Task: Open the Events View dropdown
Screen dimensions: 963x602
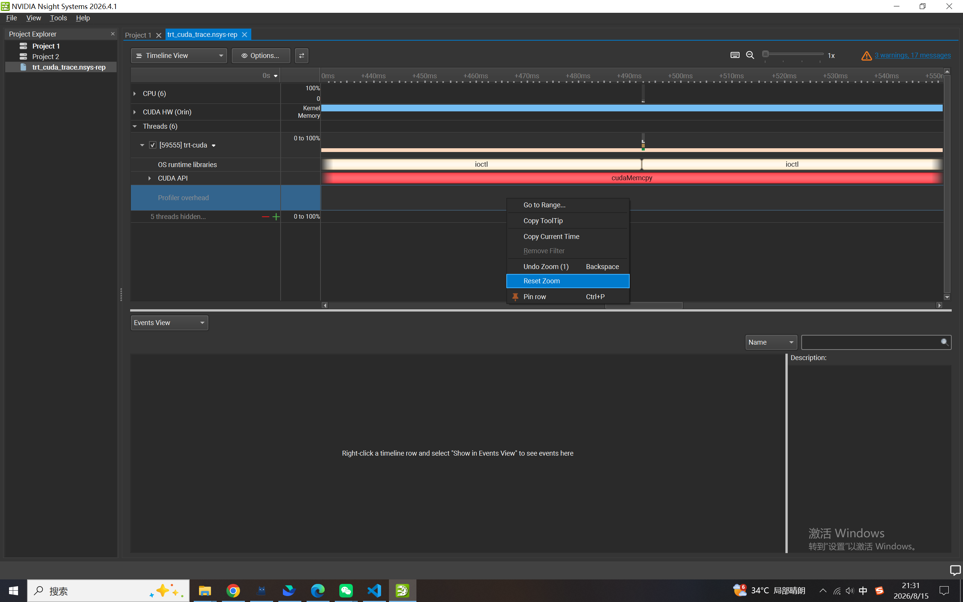Action: pos(170,323)
